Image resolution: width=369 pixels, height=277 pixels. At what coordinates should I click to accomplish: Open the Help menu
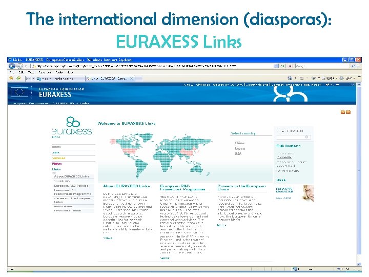pos(70,72)
